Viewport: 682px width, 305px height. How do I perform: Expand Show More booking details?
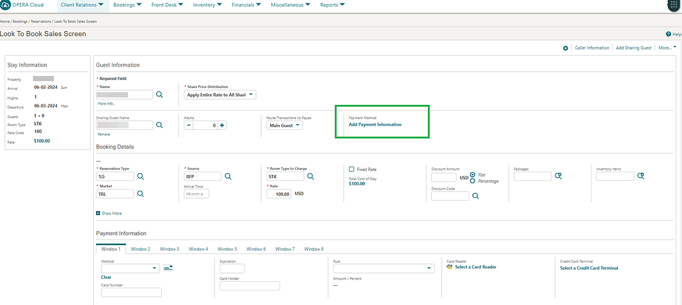point(109,213)
